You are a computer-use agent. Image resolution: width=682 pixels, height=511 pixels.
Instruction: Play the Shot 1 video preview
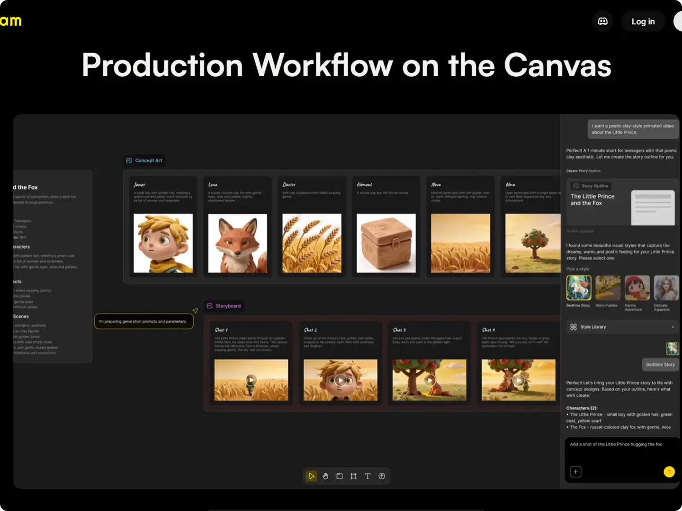pos(251,379)
